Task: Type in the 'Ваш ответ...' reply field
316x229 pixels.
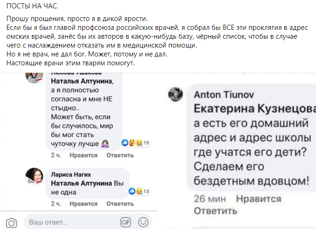Action: [x=70, y=222]
